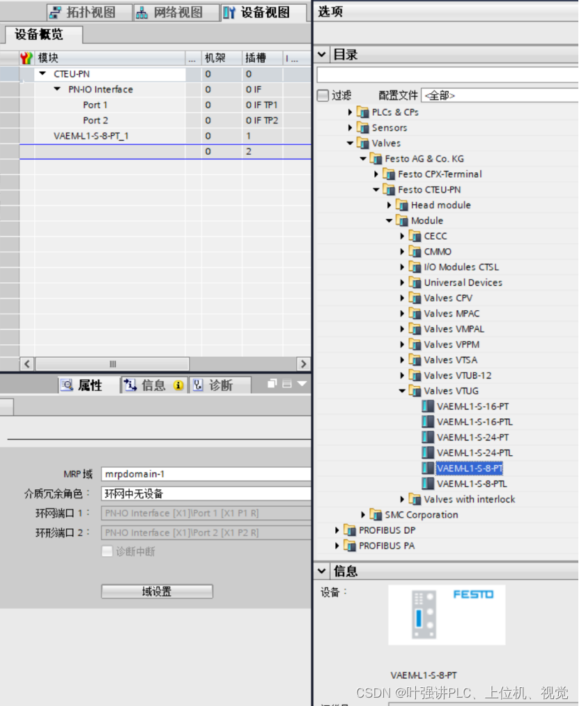Viewport: 579px width, 706px height.
Task: Click the Valves CPV folder icon
Action: tap(415, 298)
